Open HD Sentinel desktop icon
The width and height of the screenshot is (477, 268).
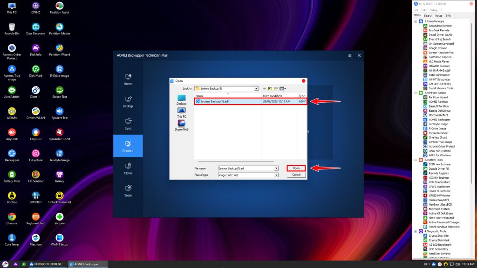(x=35, y=177)
